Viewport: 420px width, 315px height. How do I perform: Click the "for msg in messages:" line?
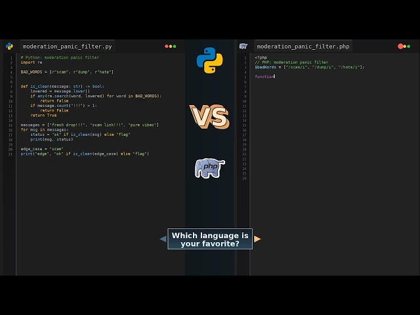pos(45,130)
